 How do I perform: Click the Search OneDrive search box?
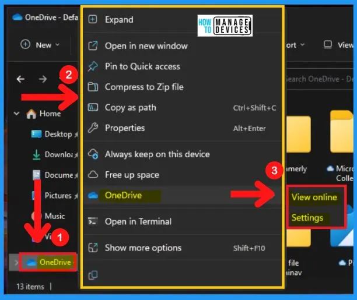tap(320, 79)
